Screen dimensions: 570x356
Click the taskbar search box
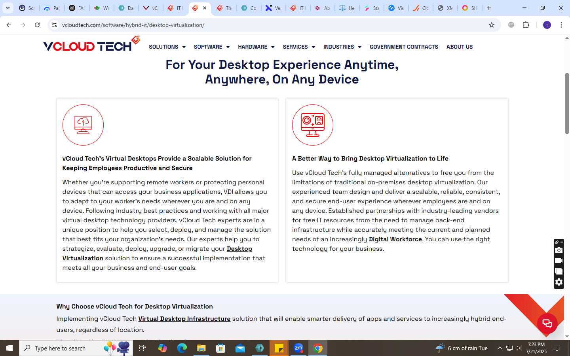point(76,348)
